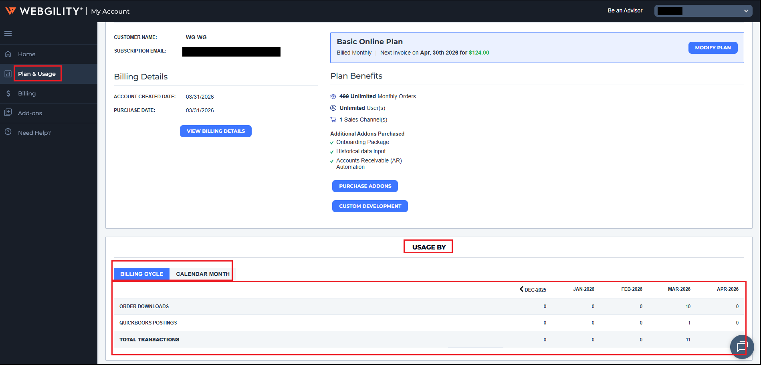The image size is (761, 365).
Task: Go to previous months using left chevron
Action: click(521, 289)
